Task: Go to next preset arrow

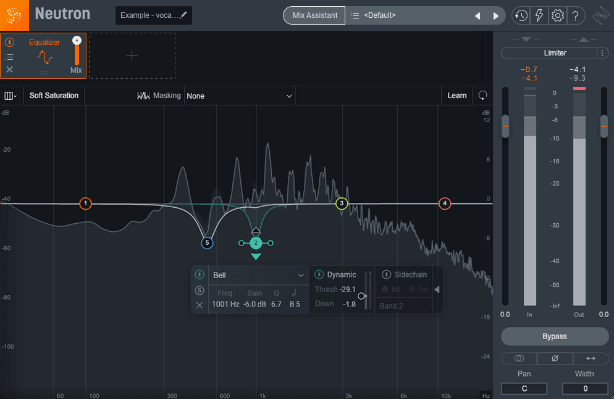Action: click(496, 16)
